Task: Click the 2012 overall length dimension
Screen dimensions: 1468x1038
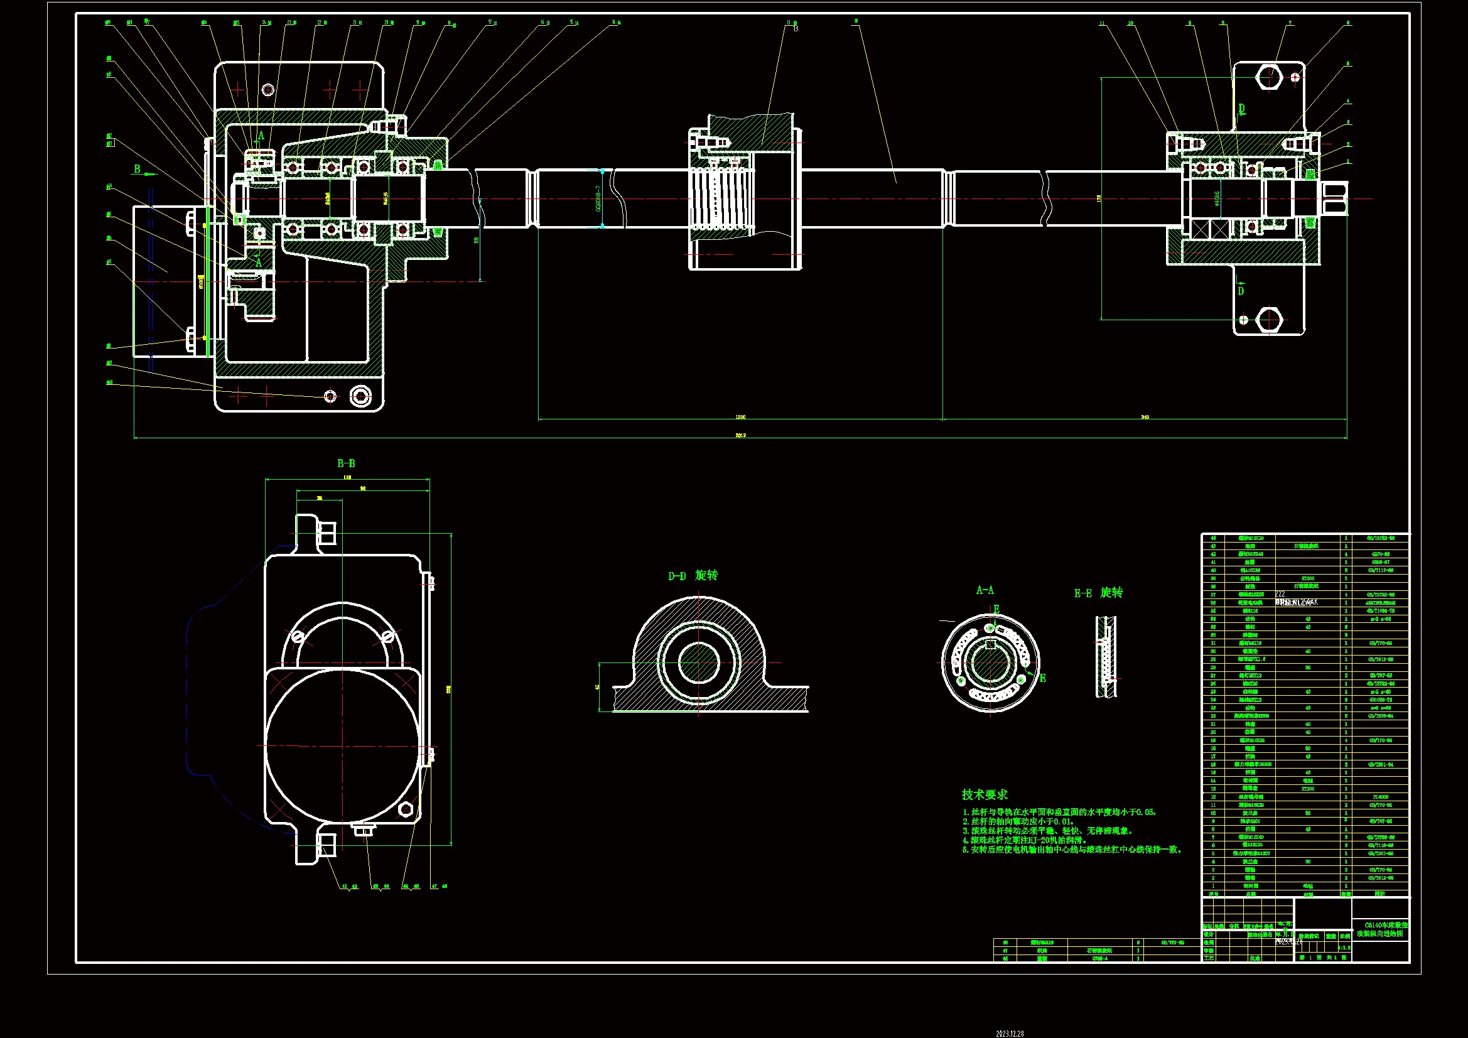Action: coord(740,436)
